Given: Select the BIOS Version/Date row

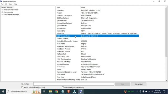Looking at the screenshot, I should [98, 36].
